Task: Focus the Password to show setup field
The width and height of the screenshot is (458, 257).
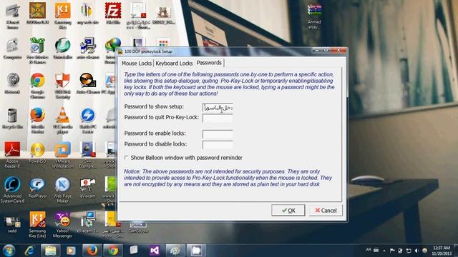Action: tap(218, 108)
